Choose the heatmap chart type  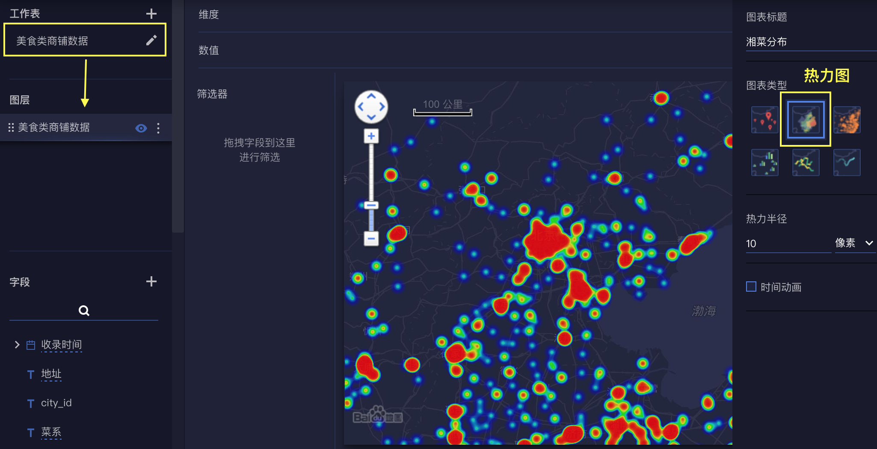(x=806, y=120)
